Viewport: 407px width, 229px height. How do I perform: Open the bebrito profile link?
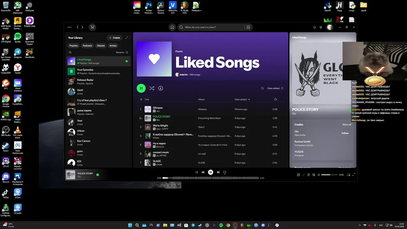pyautogui.click(x=183, y=74)
